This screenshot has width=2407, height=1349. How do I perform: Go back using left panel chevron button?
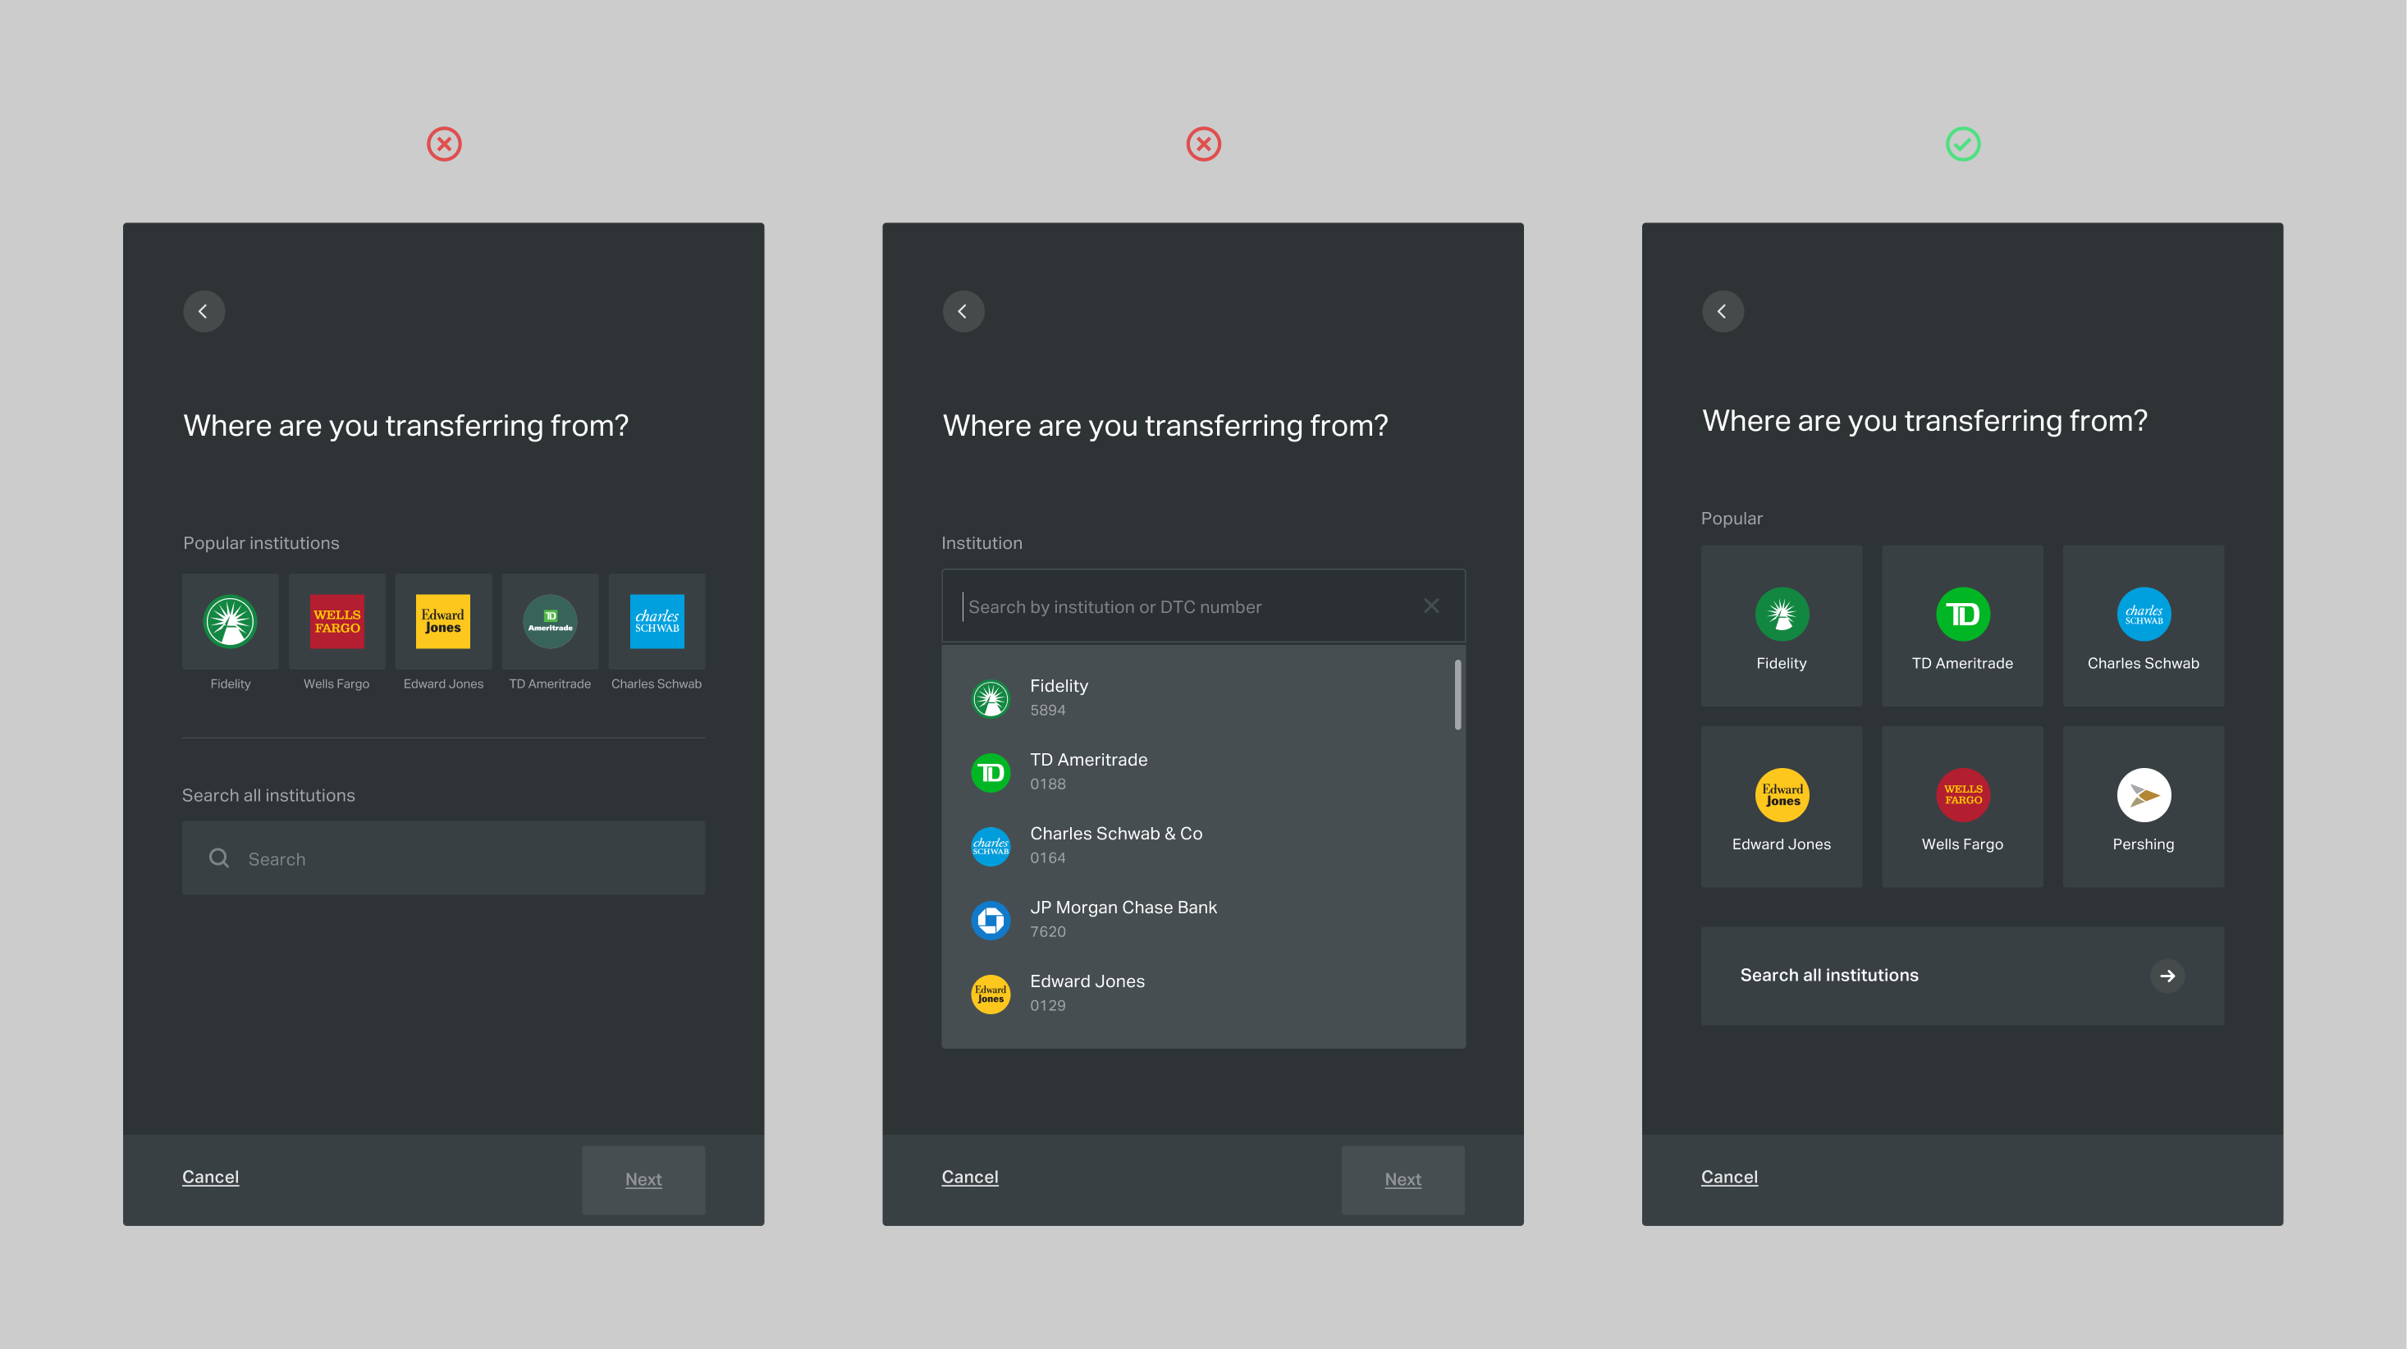(204, 311)
